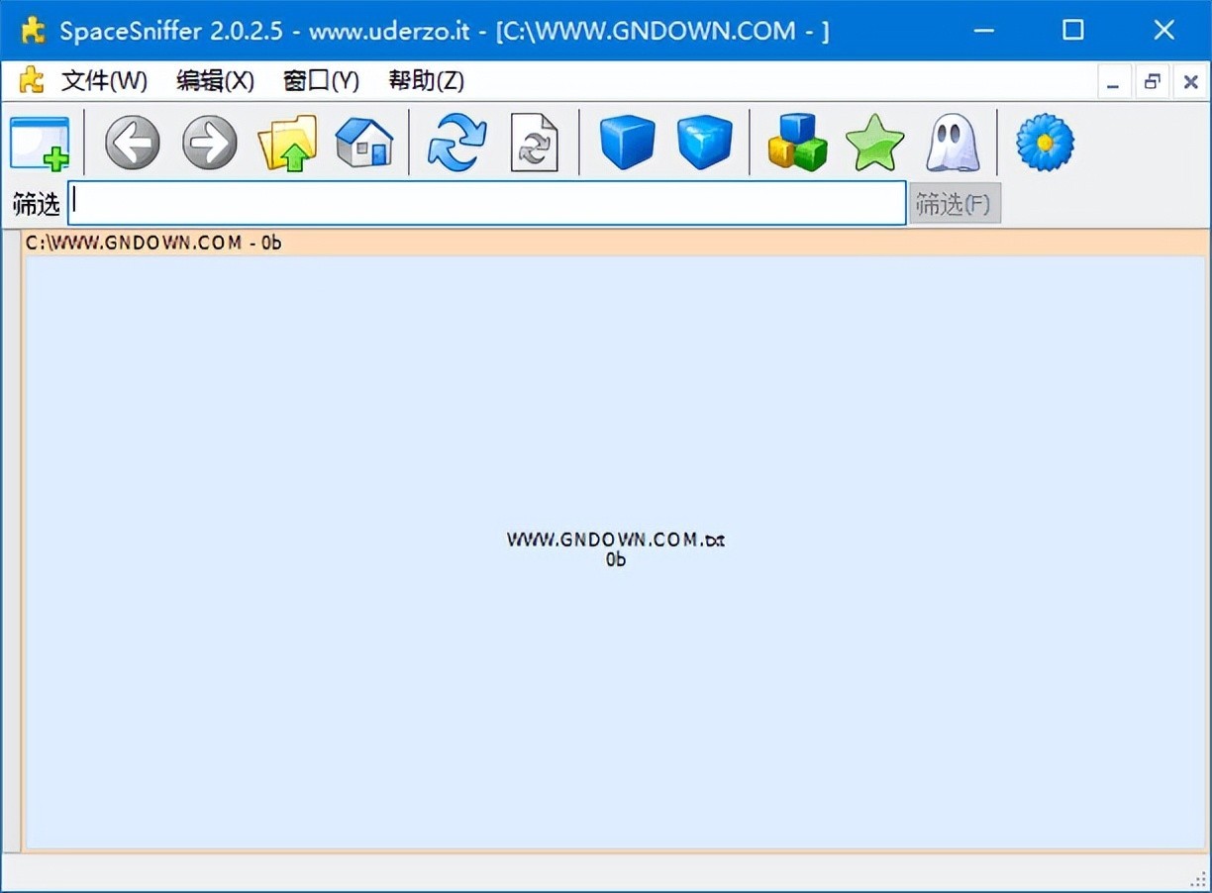Image resolution: width=1212 pixels, height=893 pixels.
Task: Go back with the left arrow icon
Action: [x=133, y=143]
